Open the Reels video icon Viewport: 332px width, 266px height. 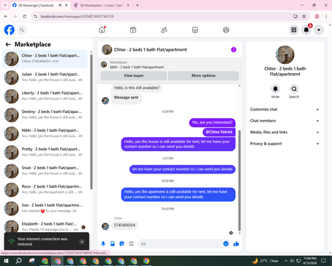[x=133, y=30]
